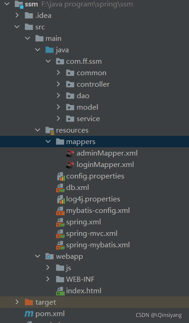Expand the dao package arrow

tap(58, 95)
